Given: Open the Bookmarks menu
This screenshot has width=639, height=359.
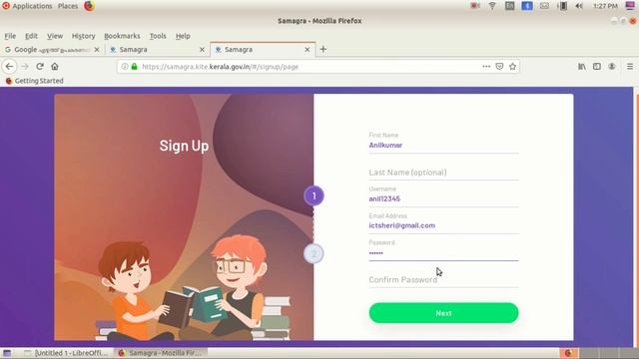Looking at the screenshot, I should point(122,36).
